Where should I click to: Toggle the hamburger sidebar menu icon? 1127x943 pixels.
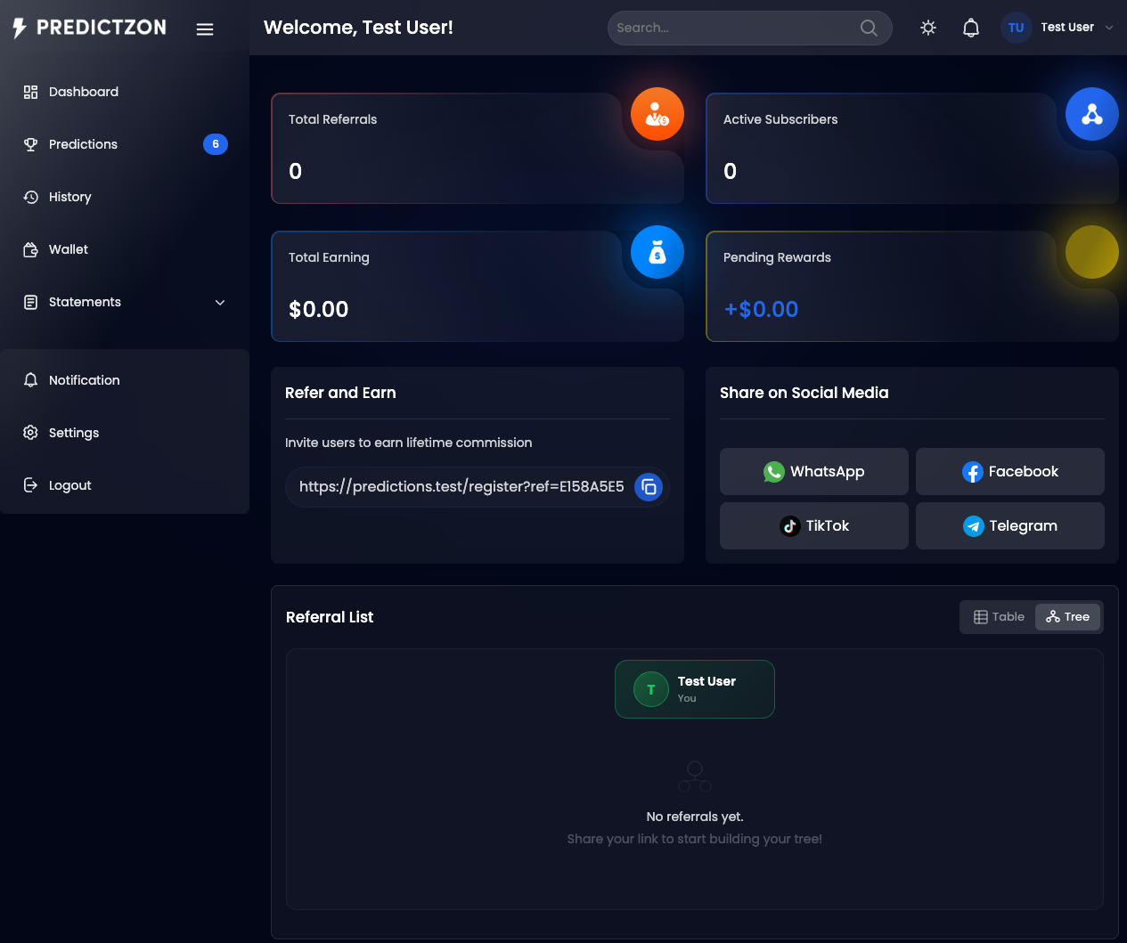205,29
